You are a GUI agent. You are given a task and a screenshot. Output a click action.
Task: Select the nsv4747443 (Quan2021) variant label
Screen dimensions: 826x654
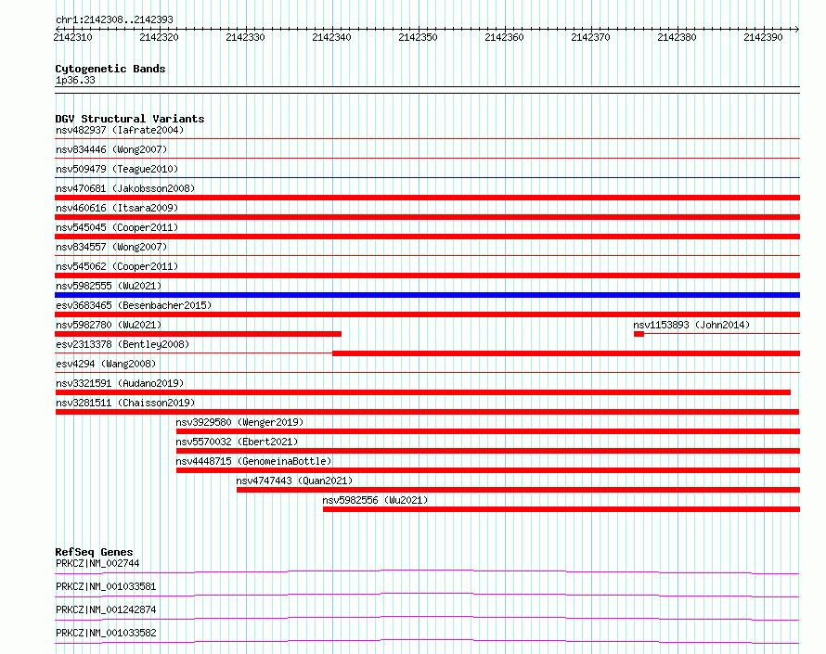(x=294, y=481)
